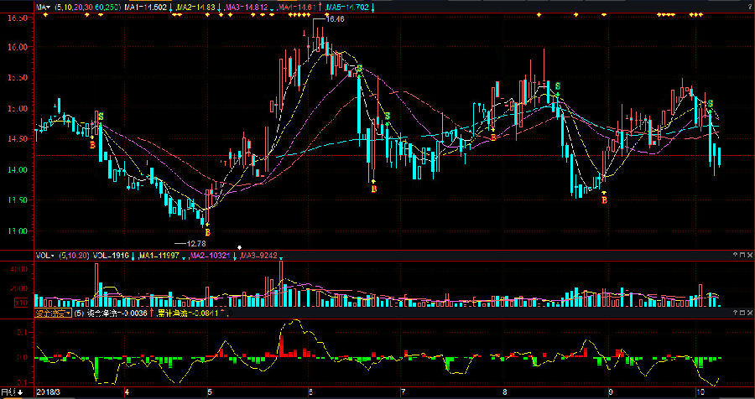Open the period selector beside 2018/3
This screenshot has width=755, height=399.
(12, 392)
